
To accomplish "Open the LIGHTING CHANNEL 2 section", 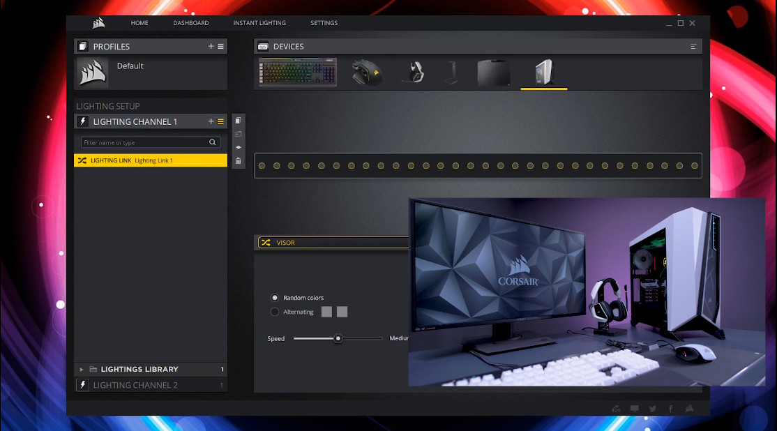I will coord(151,385).
